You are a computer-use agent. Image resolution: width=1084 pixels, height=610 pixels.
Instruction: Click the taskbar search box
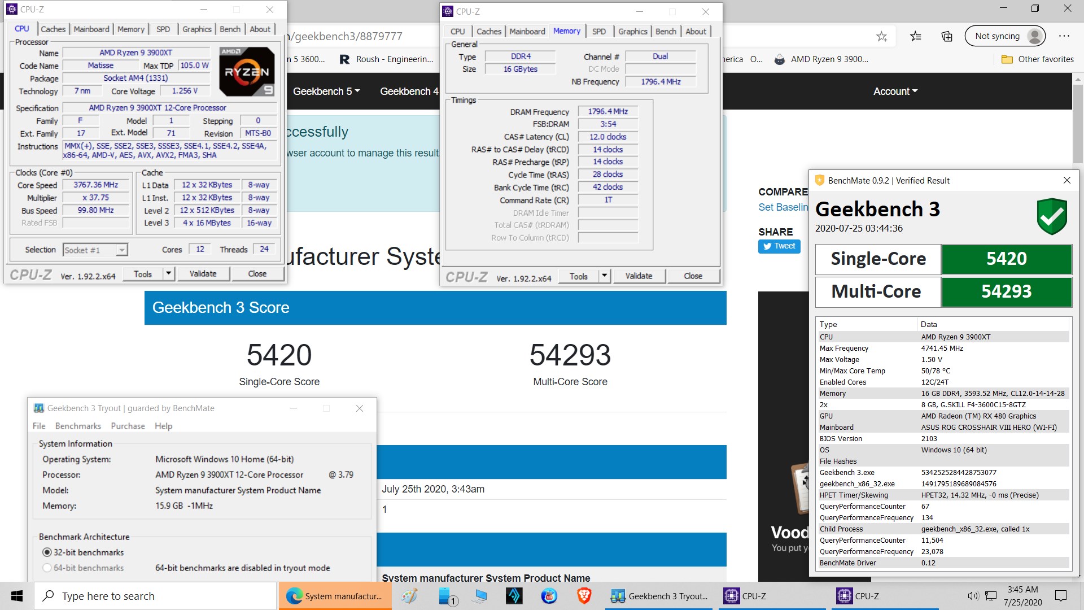click(x=156, y=596)
